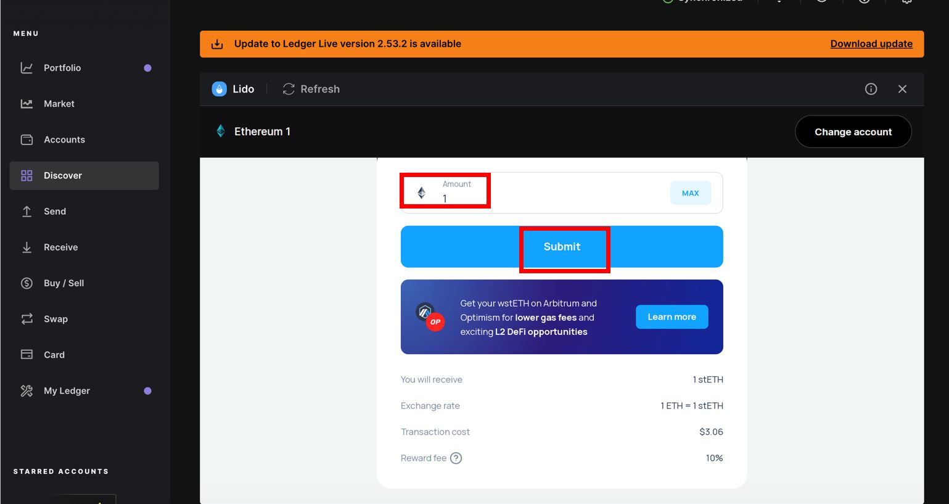
Task: Select the Discover menu item
Action: pos(84,175)
